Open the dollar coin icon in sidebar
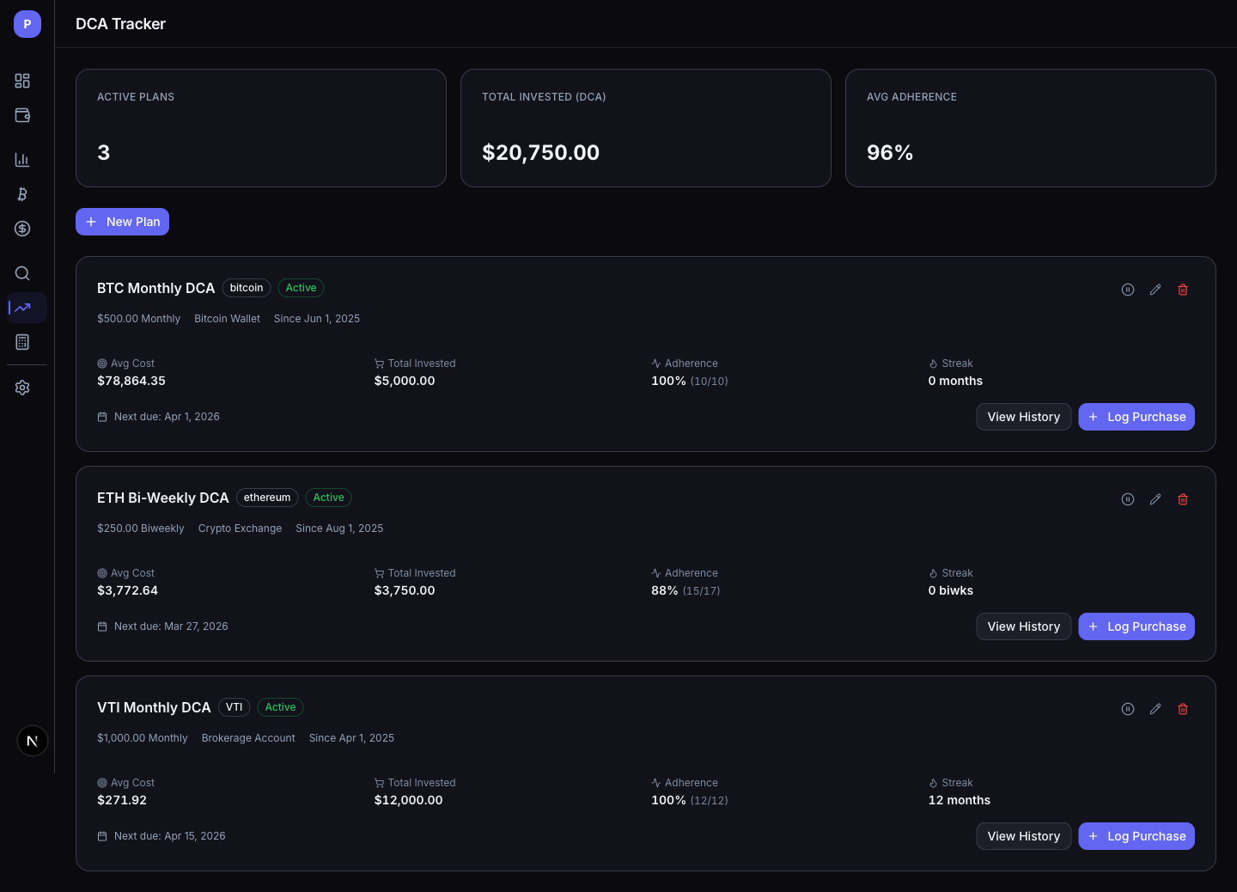The height and width of the screenshot is (892, 1237). 22,229
